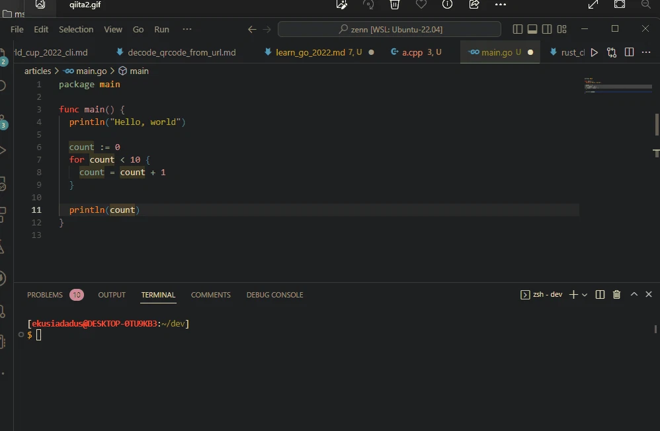Close learn_go_2022.md via its unsaved dot
The width and height of the screenshot is (660, 431).
[371, 53]
